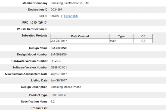Open the ICS link in Subsetted Projects
This screenshot has width=167, height=110.
coord(143,41)
